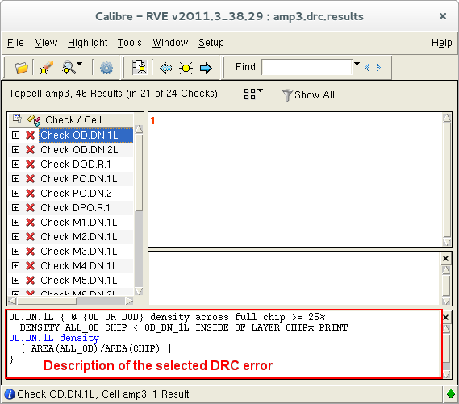The height and width of the screenshot is (404, 459).
Task: Click the green diamond status indicator
Action: (451, 394)
